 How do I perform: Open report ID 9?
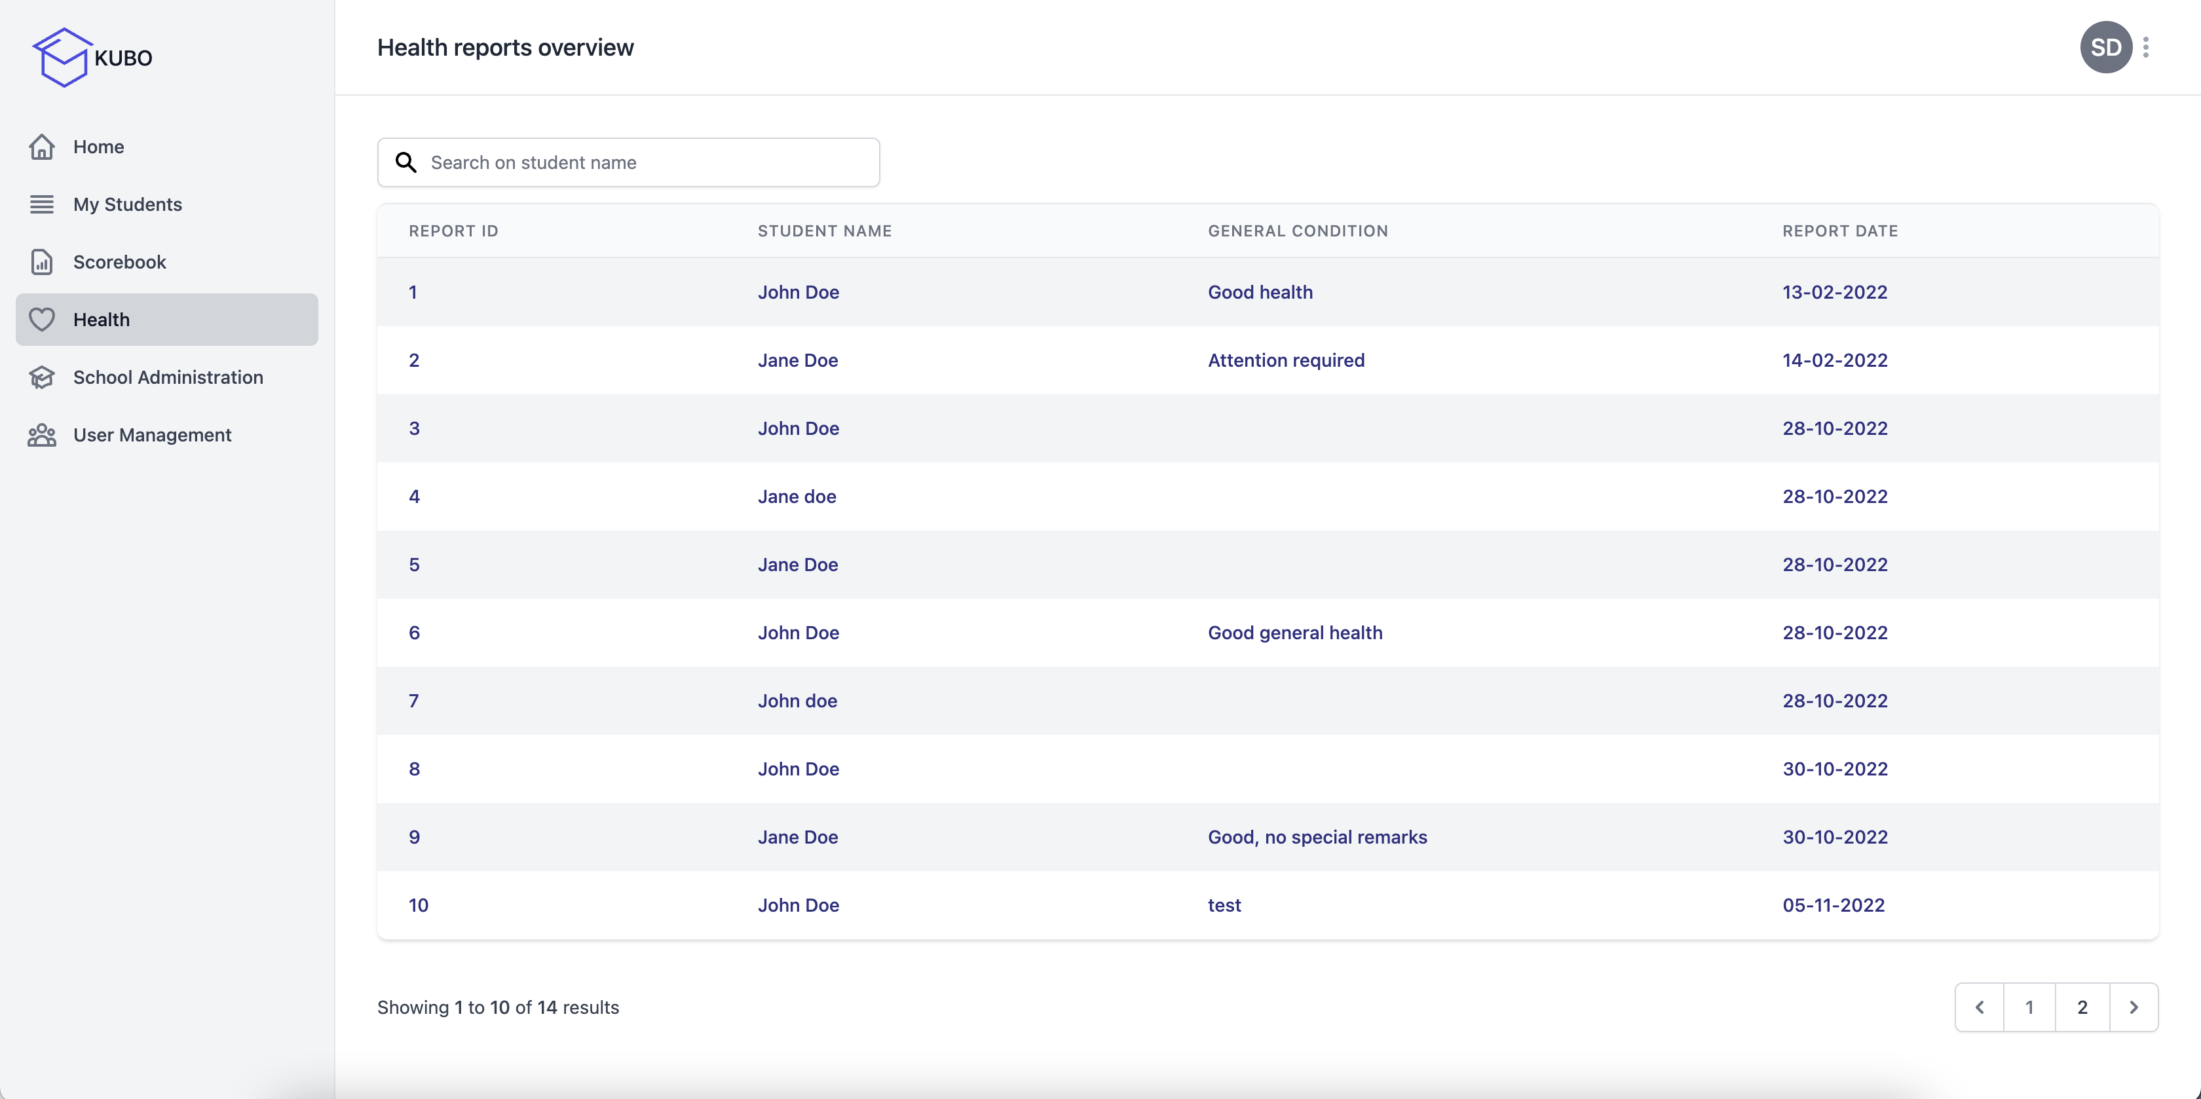coord(413,836)
